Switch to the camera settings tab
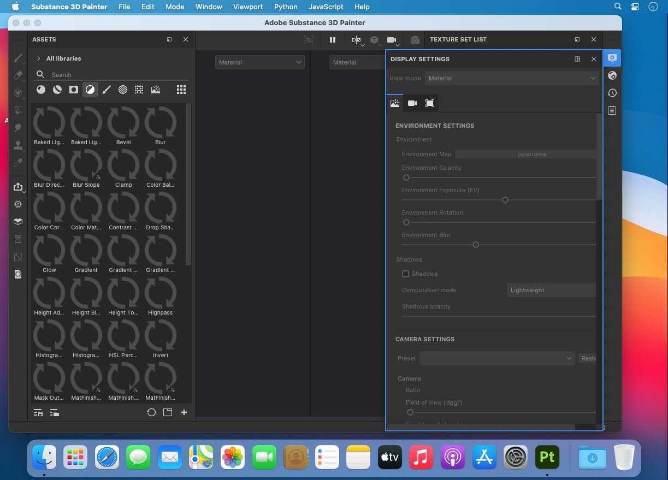Viewport: 668px width, 480px height. coord(412,103)
